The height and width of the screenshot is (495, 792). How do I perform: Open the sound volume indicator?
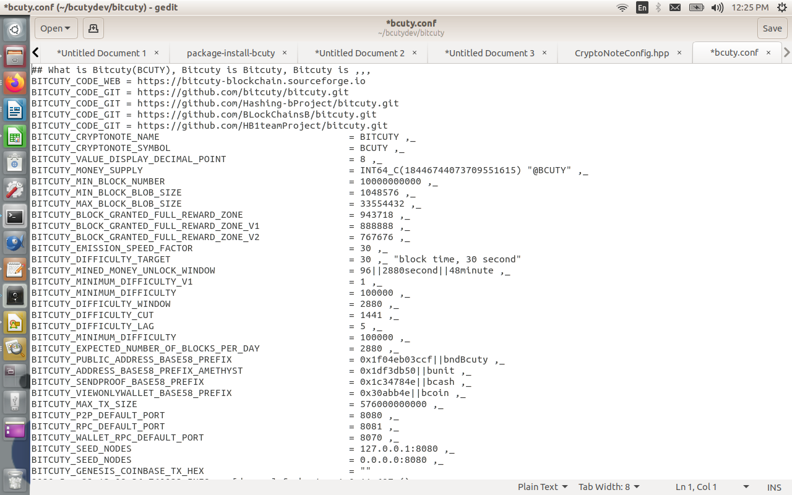point(717,7)
